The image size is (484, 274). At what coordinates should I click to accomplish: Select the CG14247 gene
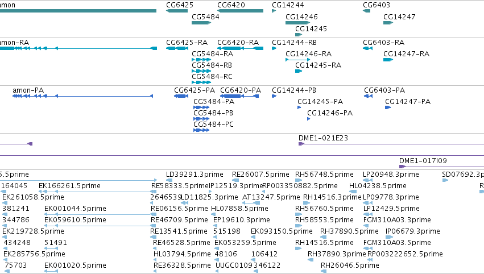click(388, 23)
